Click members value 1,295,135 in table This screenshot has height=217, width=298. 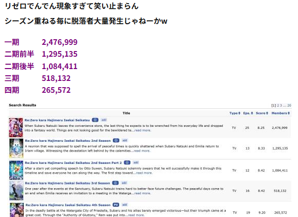(280, 148)
